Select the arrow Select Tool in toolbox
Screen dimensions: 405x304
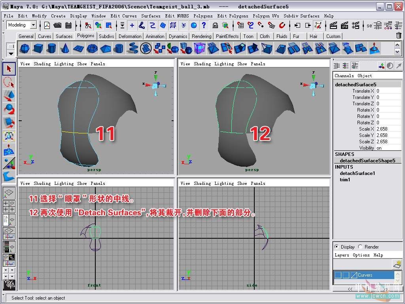(9, 69)
